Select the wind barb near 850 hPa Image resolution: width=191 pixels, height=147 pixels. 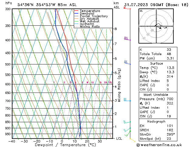tap(127, 122)
